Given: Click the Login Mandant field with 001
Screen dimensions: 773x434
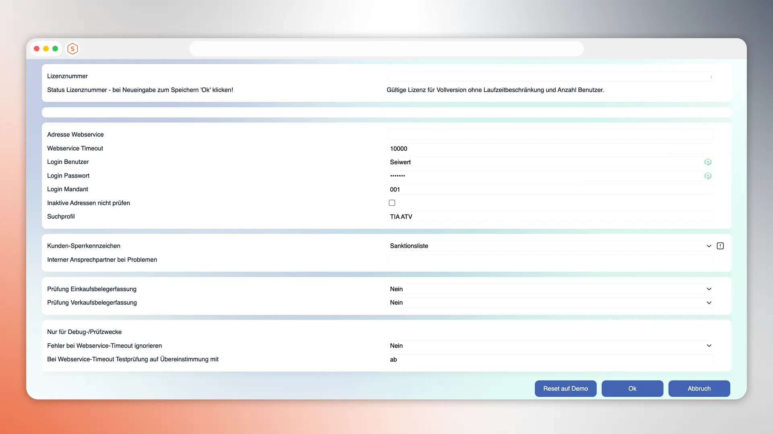Looking at the screenshot, I should point(550,189).
